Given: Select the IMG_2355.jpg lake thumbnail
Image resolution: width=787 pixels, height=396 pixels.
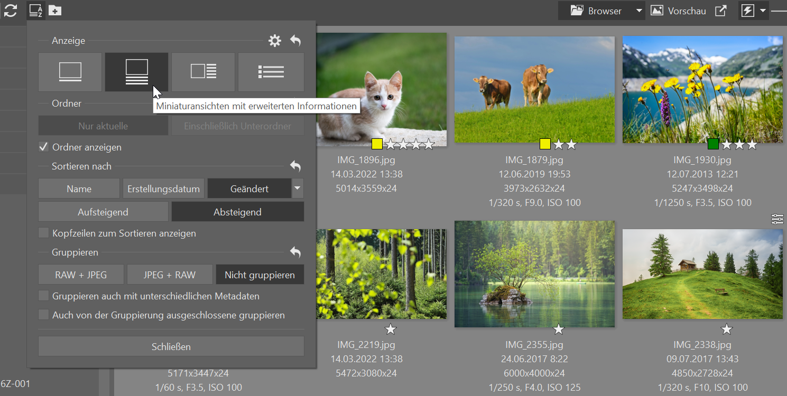Looking at the screenshot, I should 534,274.
